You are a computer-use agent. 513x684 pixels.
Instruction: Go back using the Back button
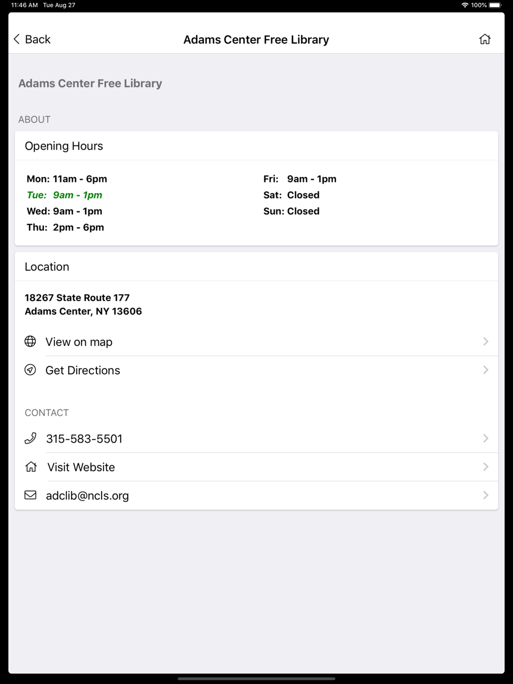point(32,39)
